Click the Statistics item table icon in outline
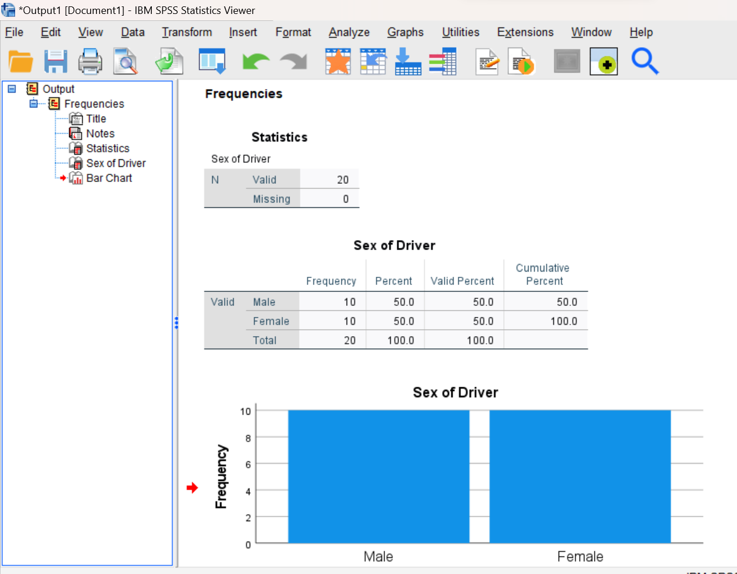 click(x=76, y=148)
